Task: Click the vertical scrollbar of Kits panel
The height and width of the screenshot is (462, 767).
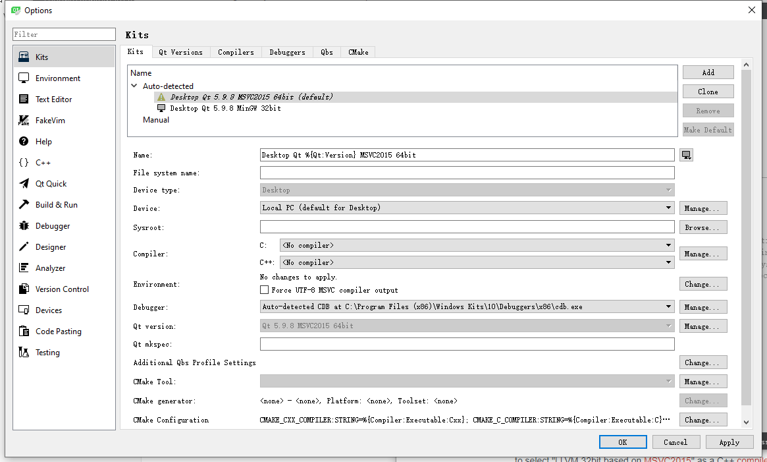Action: [x=746, y=238]
